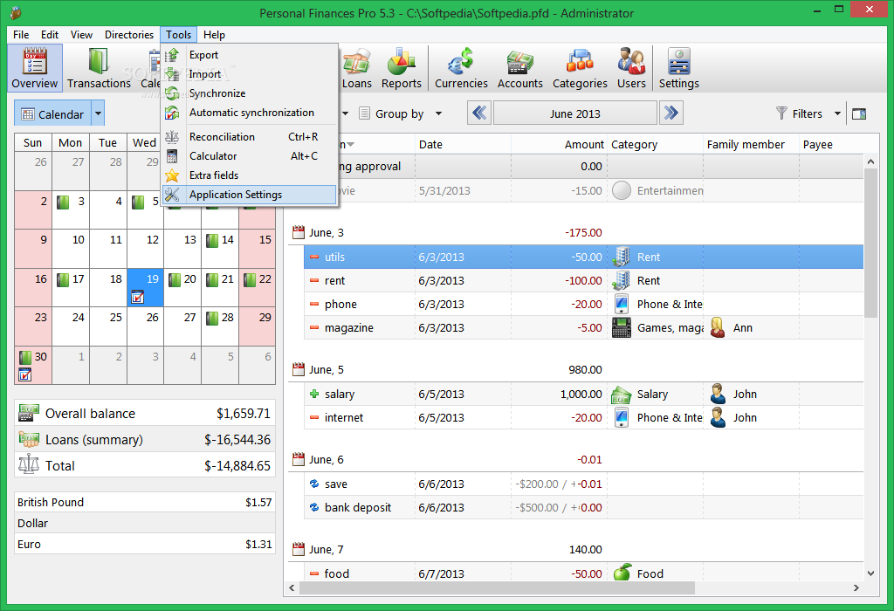This screenshot has height=611, width=894.
Task: Select the rent transaction row
Action: click(583, 280)
